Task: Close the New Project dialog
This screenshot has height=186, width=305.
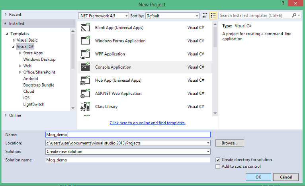Action: pos(295,3)
